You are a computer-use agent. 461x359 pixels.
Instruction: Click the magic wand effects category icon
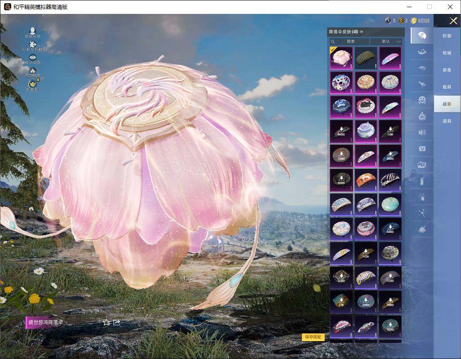(x=422, y=213)
